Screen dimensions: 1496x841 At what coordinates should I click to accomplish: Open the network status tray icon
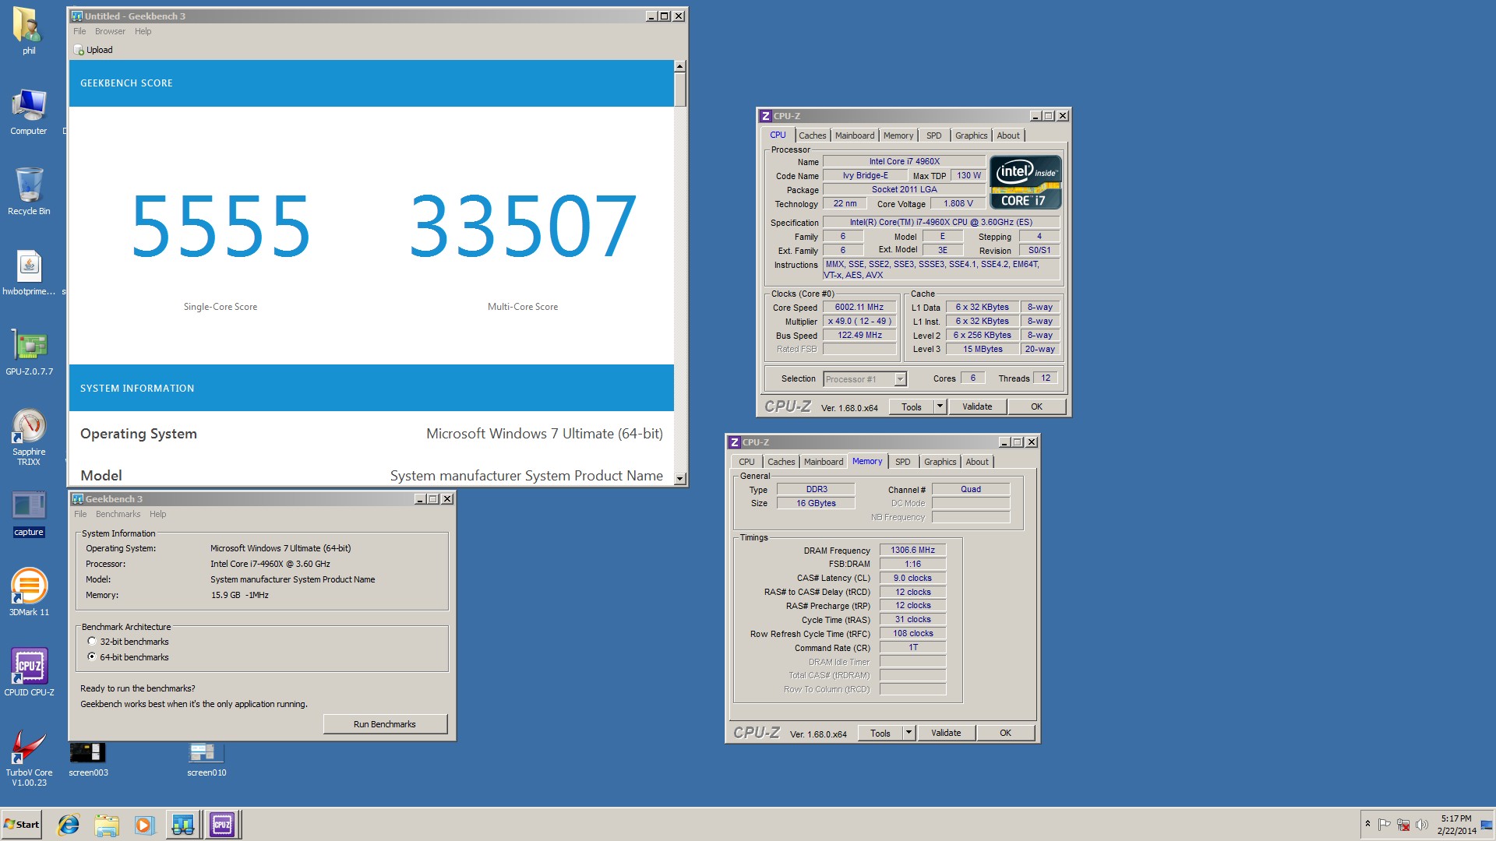(x=1403, y=825)
